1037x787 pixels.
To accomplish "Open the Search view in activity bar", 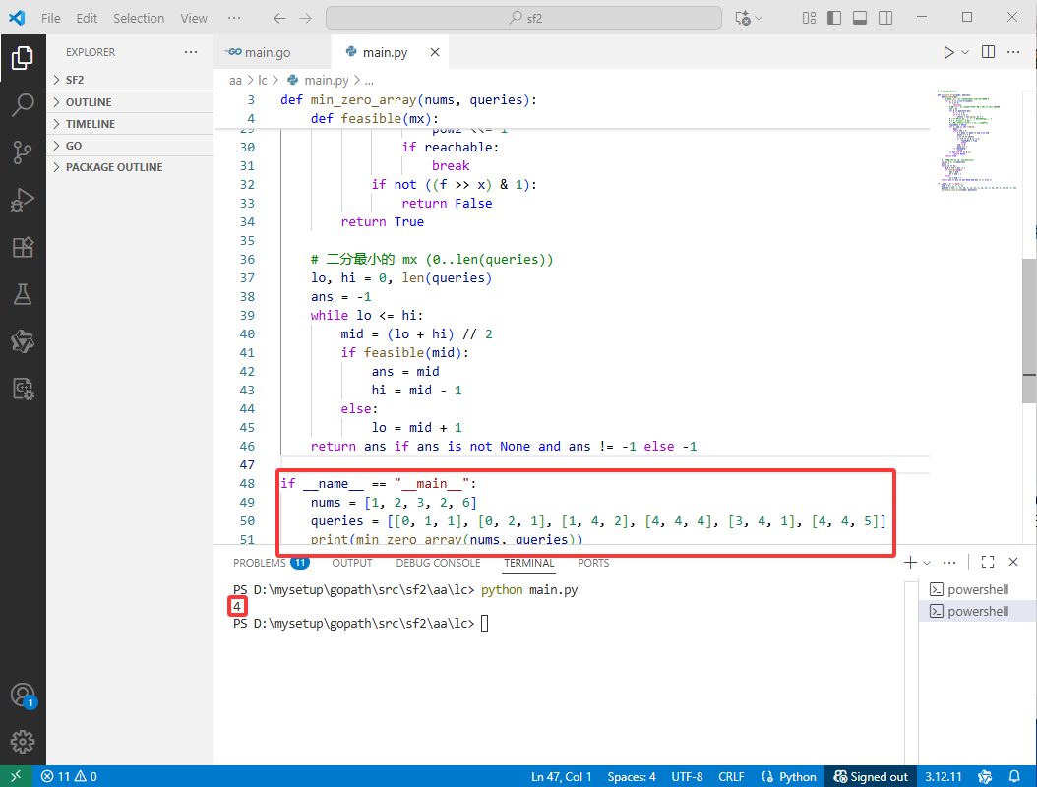I will 23,104.
